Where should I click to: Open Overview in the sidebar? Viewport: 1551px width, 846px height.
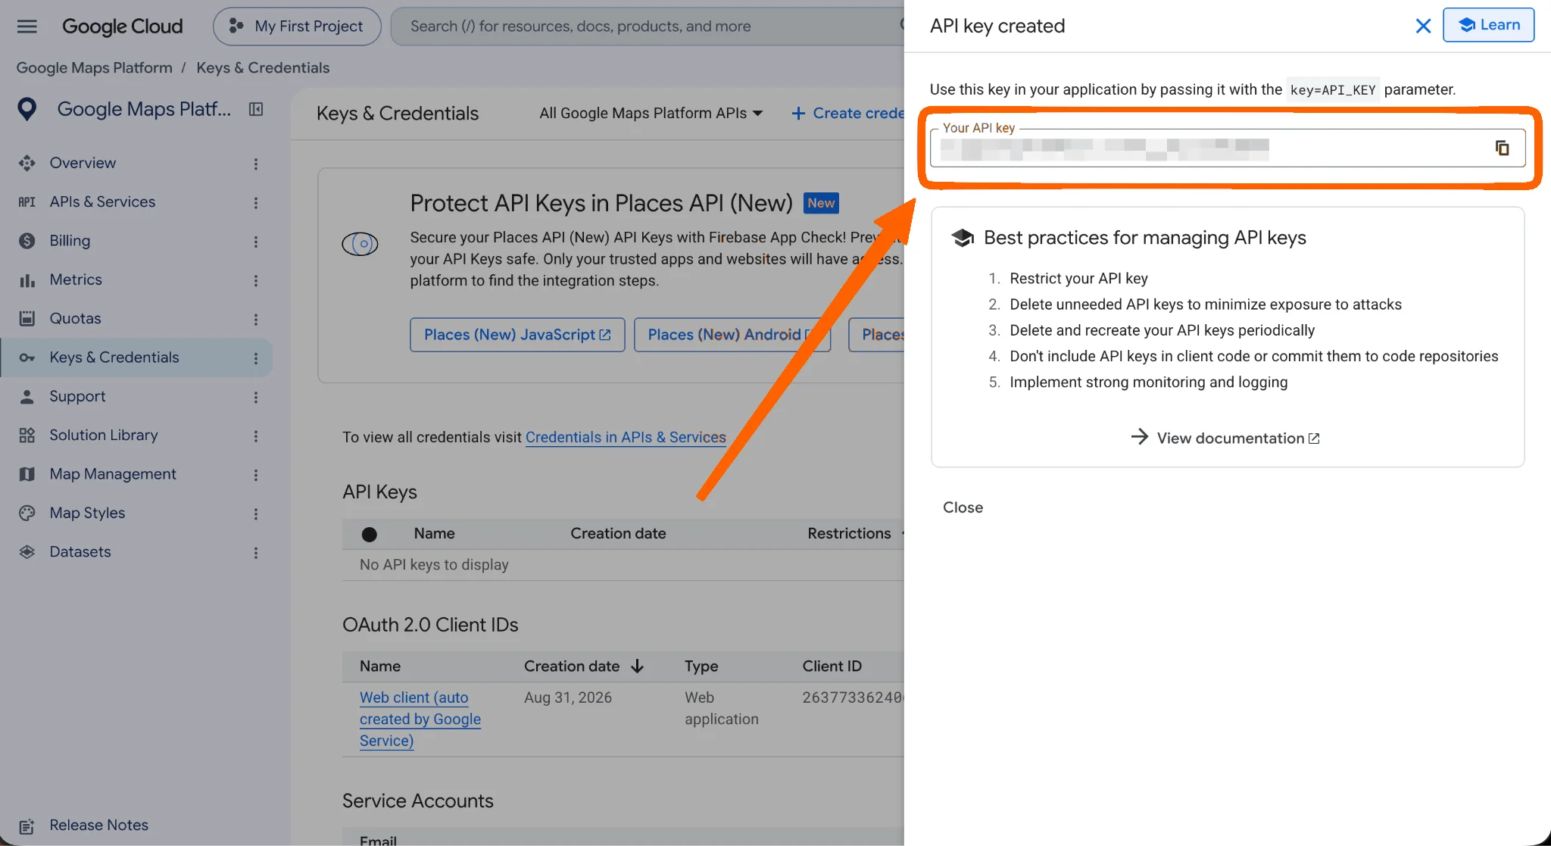coord(83,163)
